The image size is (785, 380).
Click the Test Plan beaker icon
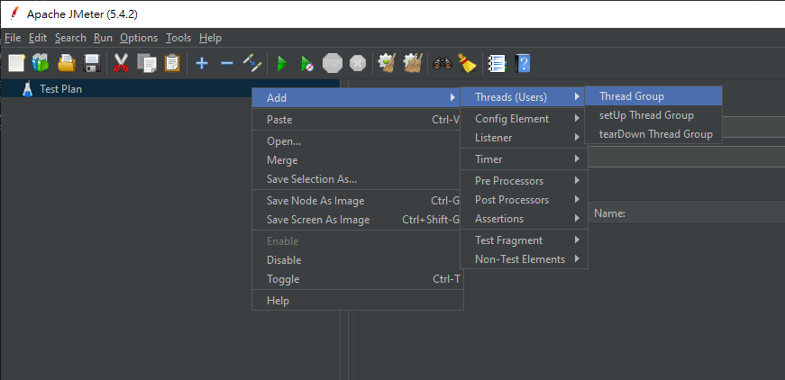pyautogui.click(x=28, y=89)
